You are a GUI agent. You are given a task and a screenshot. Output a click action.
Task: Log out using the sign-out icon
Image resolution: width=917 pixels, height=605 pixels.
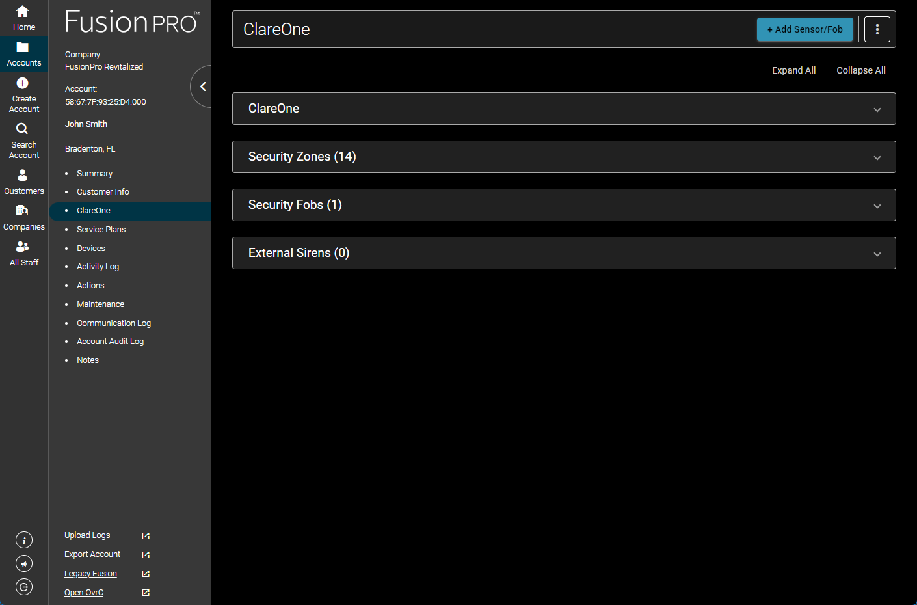23,587
